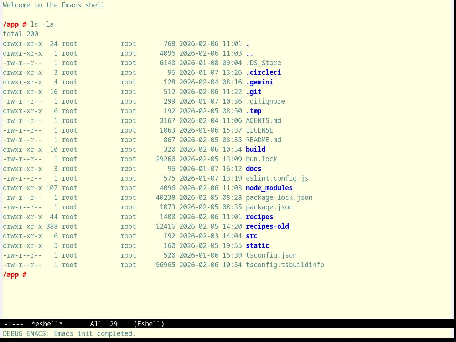
Task: Click the .DS_Store file name
Action: coord(263,63)
